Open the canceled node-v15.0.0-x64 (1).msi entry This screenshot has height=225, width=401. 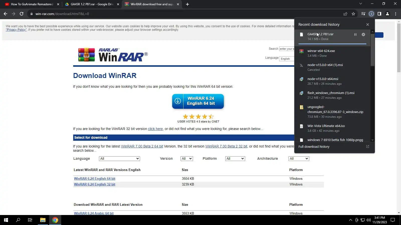pyautogui.click(x=332, y=67)
